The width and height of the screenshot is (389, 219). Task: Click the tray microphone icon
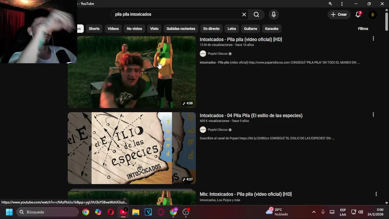[323, 212]
